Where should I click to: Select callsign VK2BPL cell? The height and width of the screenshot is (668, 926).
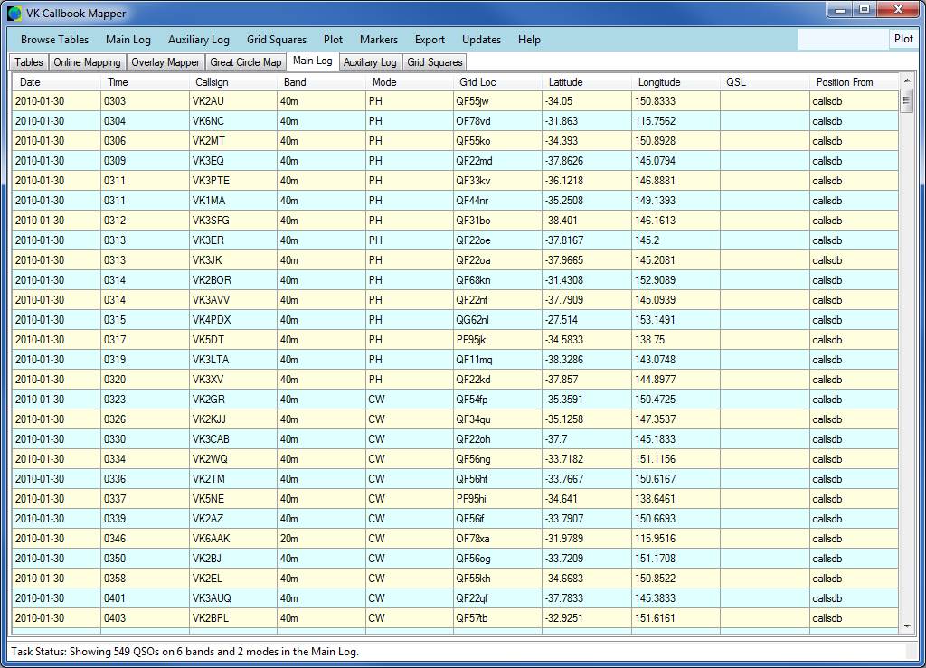[x=233, y=618]
